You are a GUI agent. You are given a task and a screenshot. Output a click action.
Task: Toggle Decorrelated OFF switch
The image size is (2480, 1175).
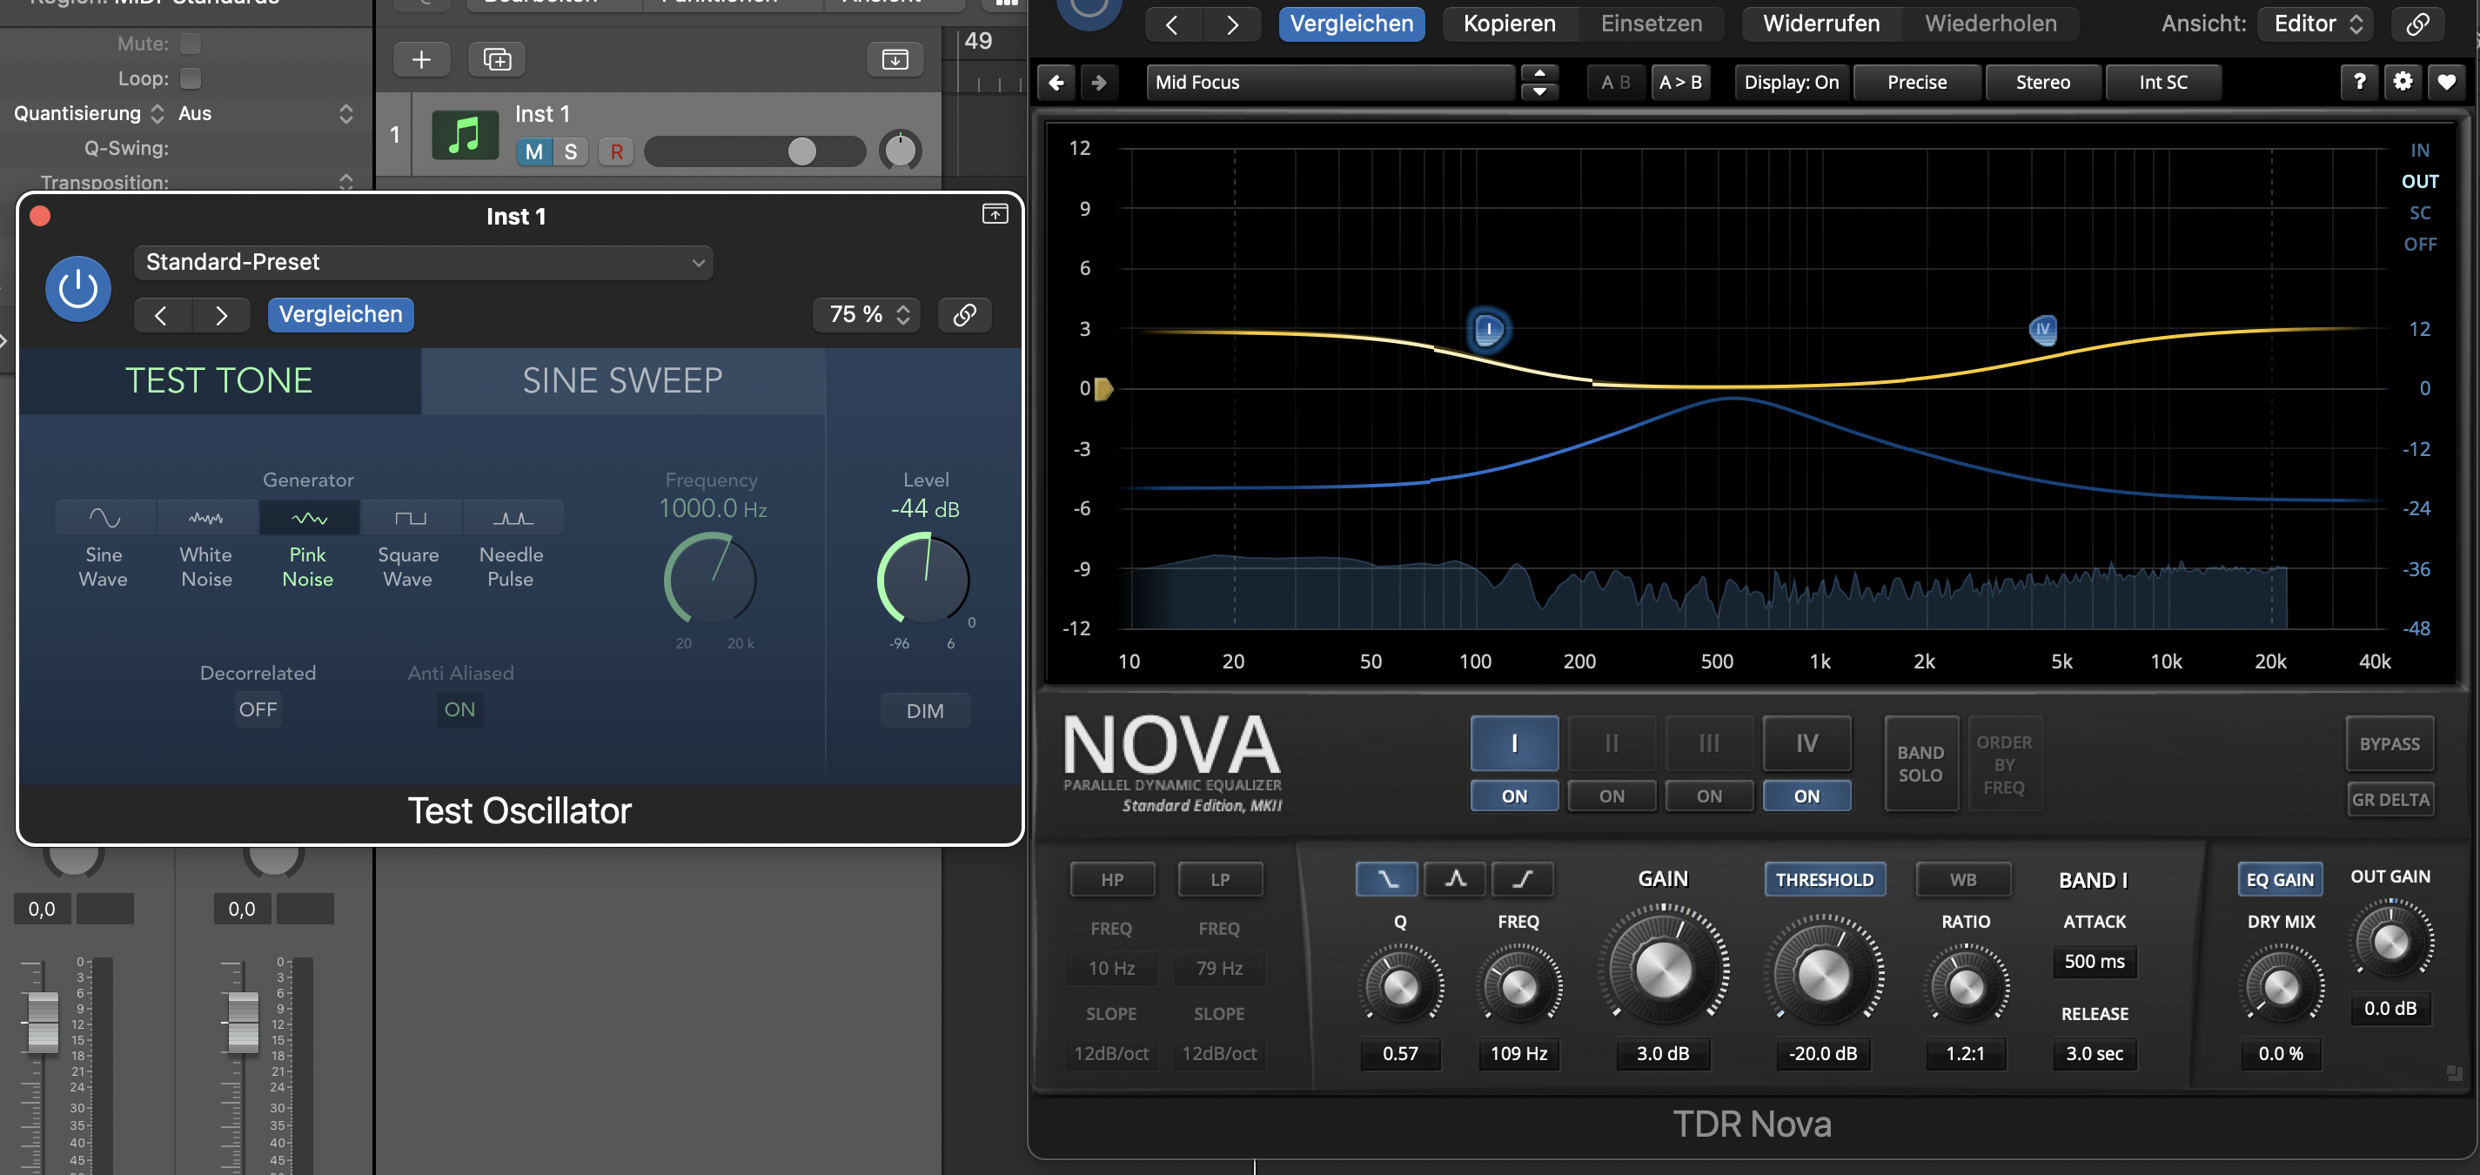pyautogui.click(x=258, y=710)
